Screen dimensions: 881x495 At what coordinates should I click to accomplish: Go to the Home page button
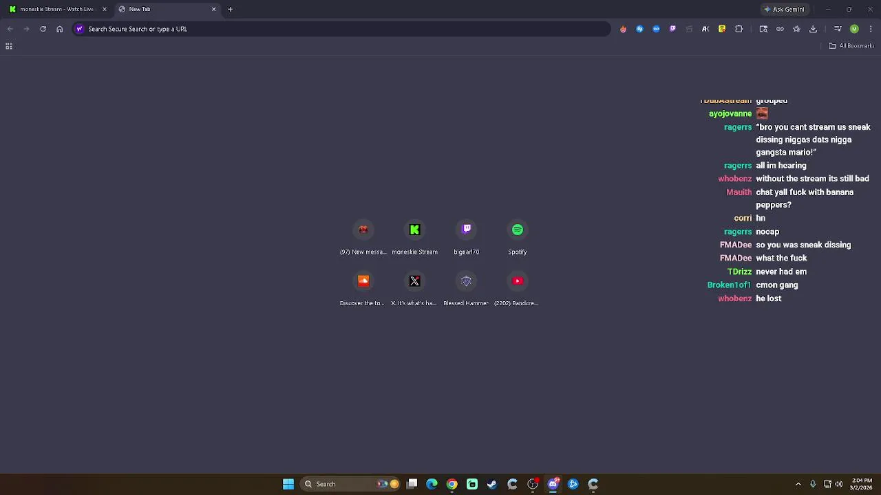click(59, 29)
